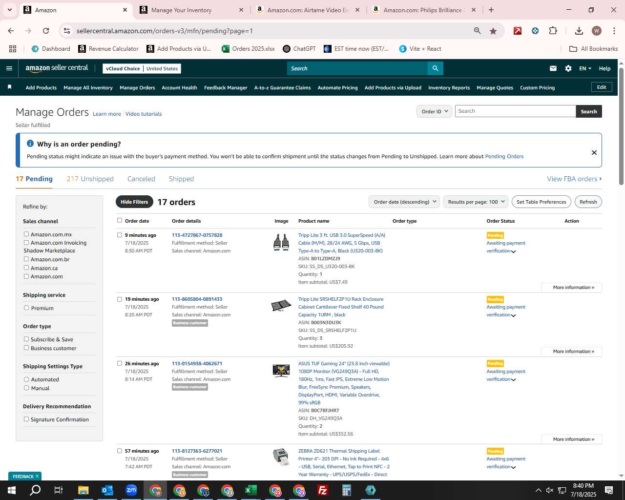Check the Amazon.com.br filter checkbox
This screenshot has width=625, height=500.
click(x=26, y=259)
